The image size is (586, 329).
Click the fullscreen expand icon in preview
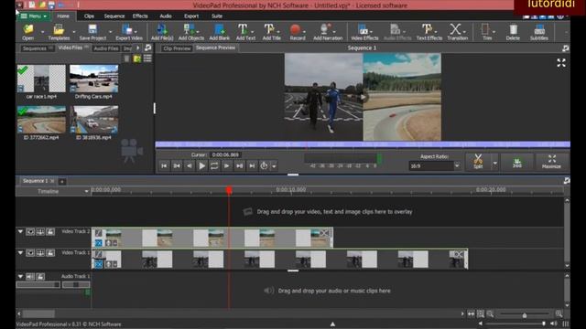coord(561,63)
